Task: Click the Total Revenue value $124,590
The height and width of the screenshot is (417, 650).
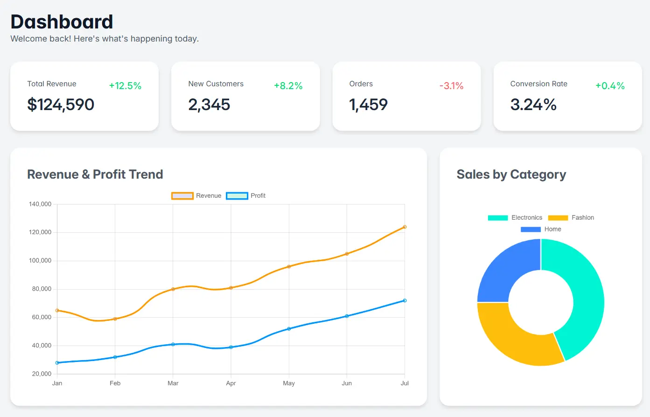Action: (61, 104)
